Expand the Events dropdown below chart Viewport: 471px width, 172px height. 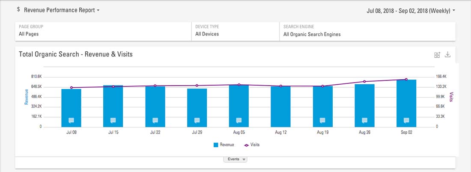click(x=235, y=159)
